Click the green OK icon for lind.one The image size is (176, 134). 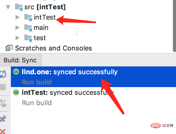coord(16,72)
